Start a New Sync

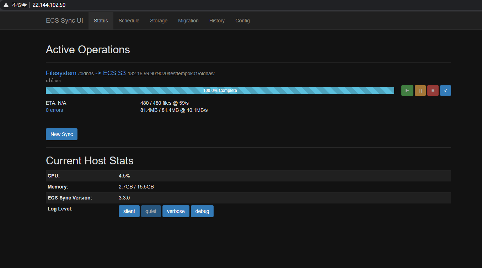coord(61,134)
